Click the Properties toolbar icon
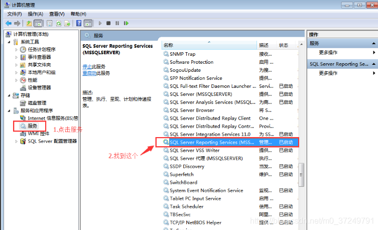This screenshot has width=378, height=230. coord(50,24)
